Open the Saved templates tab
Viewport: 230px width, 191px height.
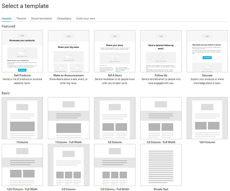(x=41, y=18)
